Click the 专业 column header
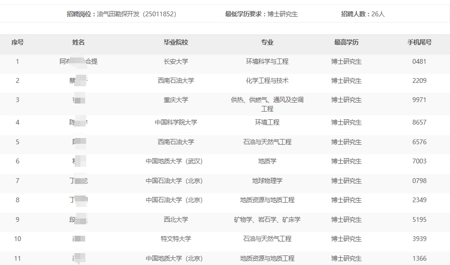 click(x=267, y=42)
